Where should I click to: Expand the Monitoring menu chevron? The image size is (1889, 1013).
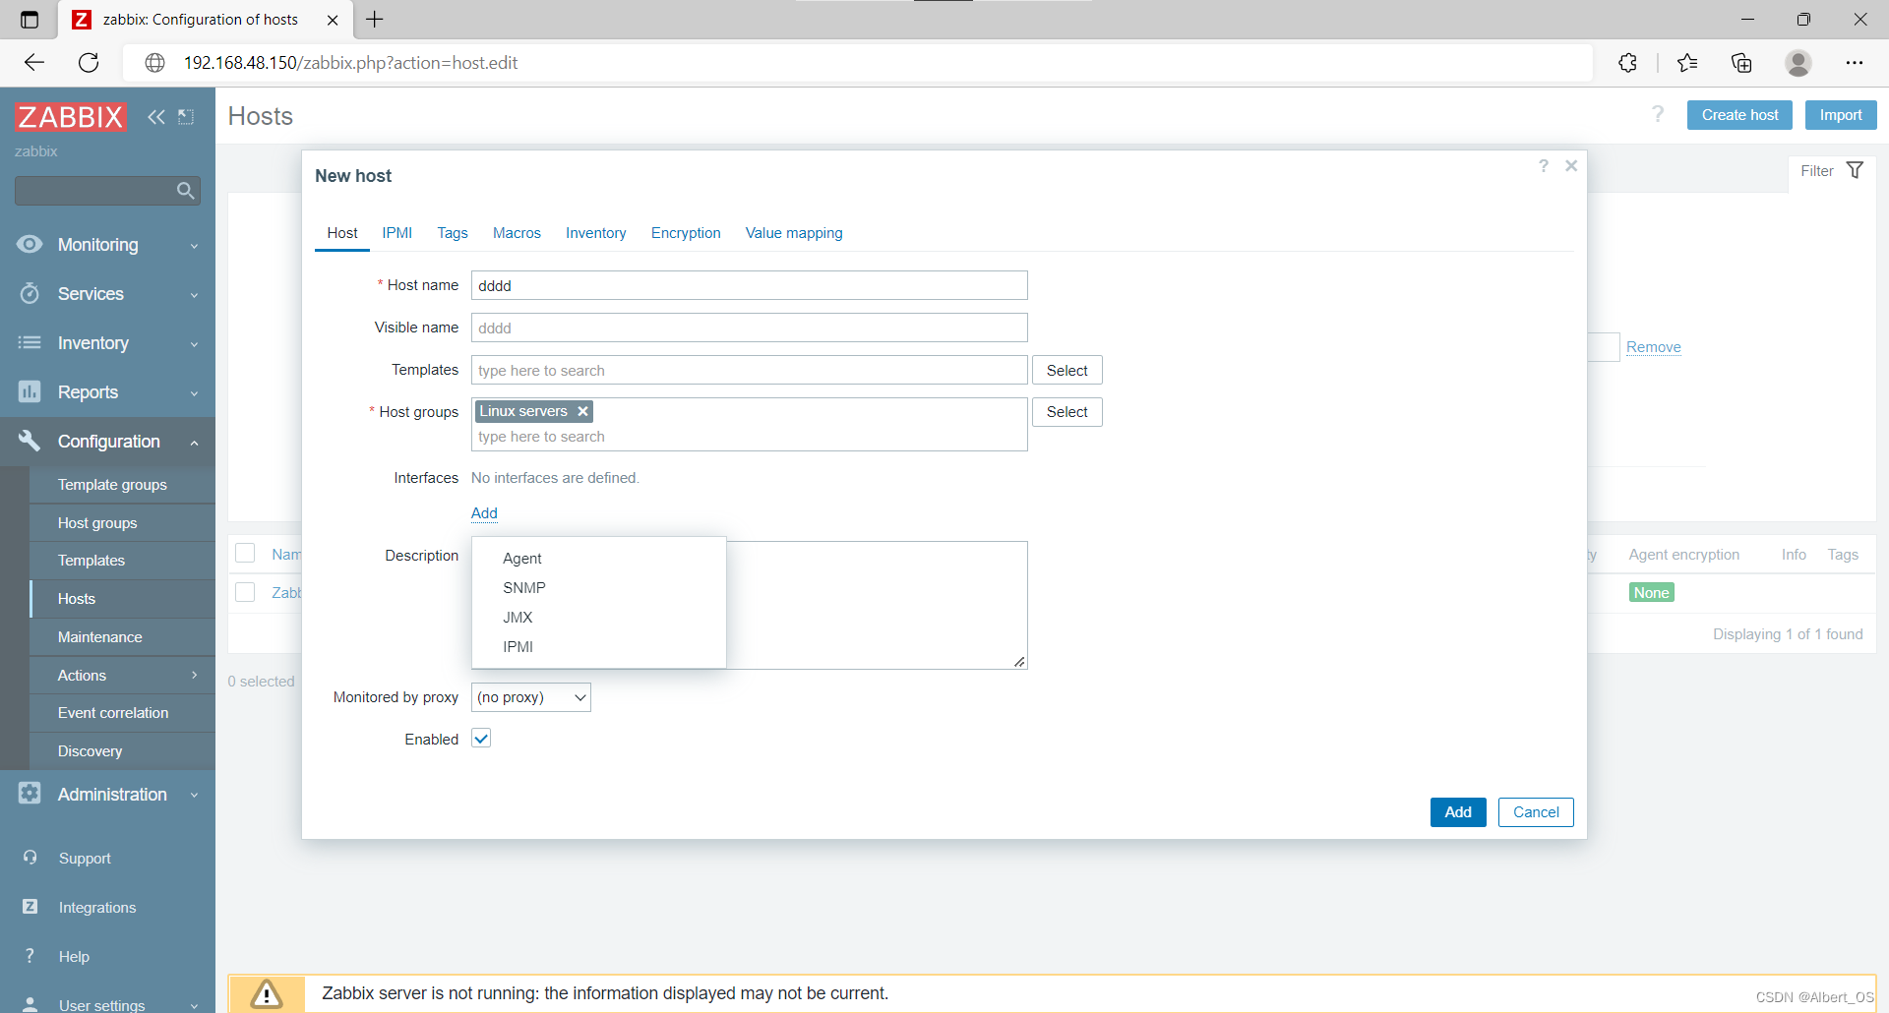click(x=195, y=246)
